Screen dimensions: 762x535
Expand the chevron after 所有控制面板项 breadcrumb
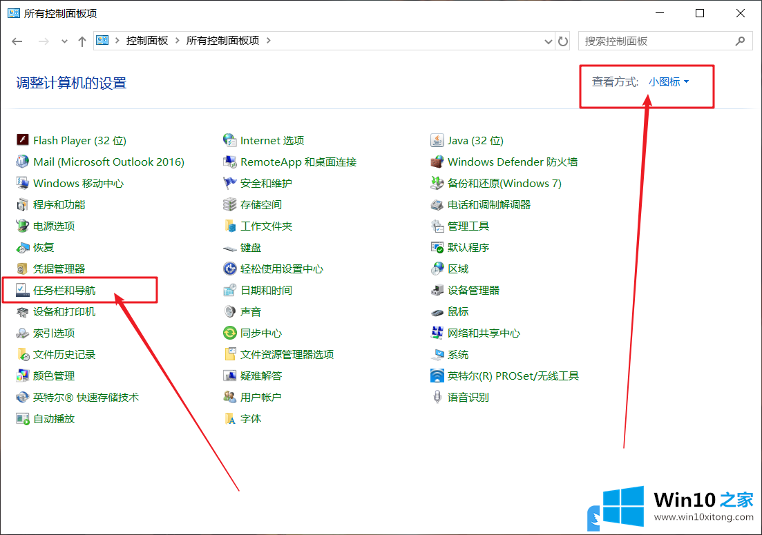[x=268, y=41]
